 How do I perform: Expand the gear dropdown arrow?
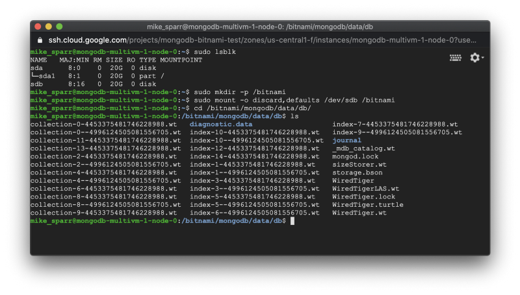[482, 58]
